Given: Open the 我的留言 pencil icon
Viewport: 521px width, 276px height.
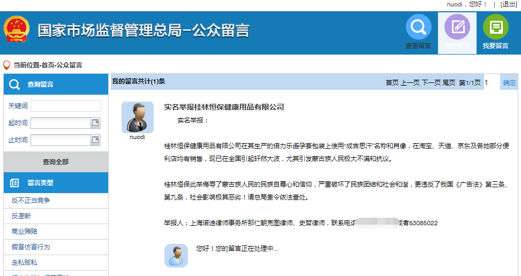Looking at the screenshot, I should click(457, 27).
